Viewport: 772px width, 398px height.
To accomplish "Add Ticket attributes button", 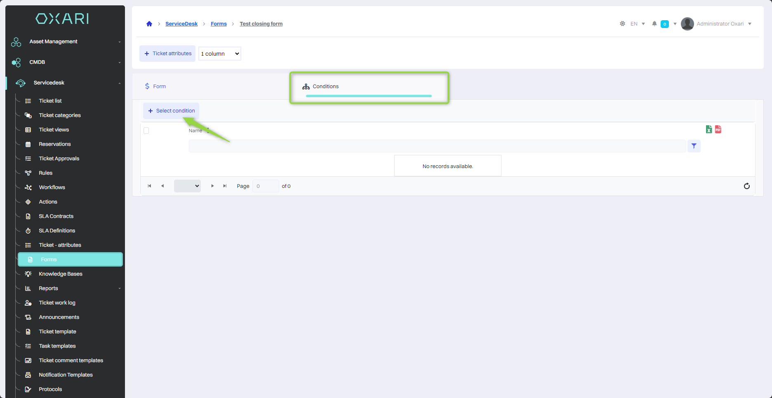I will (167, 54).
